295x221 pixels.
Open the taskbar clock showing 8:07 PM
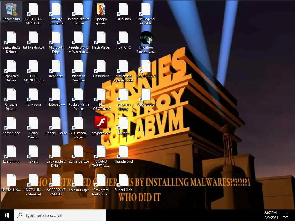[x=270, y=215]
